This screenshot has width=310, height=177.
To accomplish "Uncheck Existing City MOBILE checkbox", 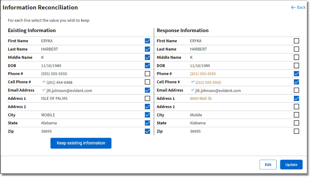I will click(x=147, y=115).
